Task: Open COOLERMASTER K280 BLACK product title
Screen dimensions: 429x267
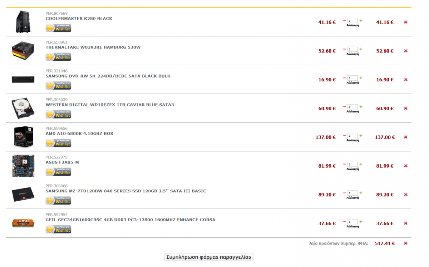Action: [79, 19]
